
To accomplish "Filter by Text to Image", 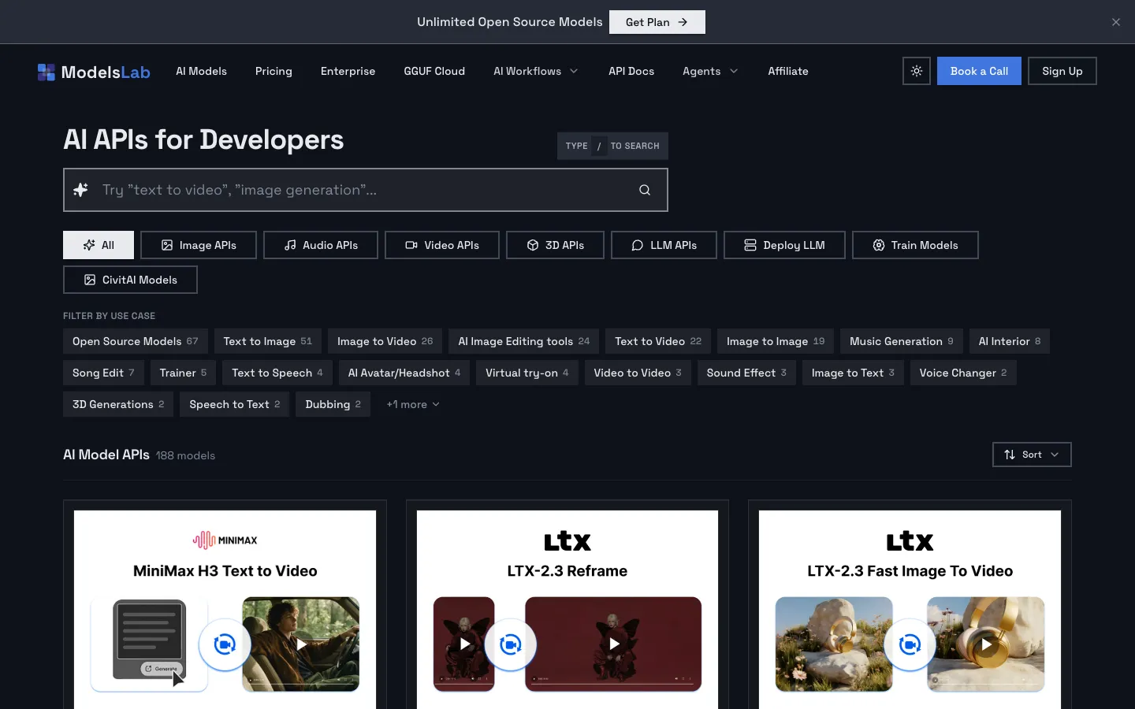I will (x=268, y=341).
